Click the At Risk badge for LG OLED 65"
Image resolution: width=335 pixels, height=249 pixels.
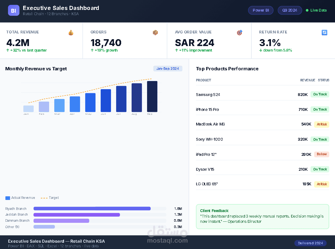(322, 184)
